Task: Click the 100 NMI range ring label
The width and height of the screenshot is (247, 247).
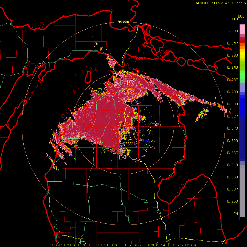Action: [x=123, y=22]
